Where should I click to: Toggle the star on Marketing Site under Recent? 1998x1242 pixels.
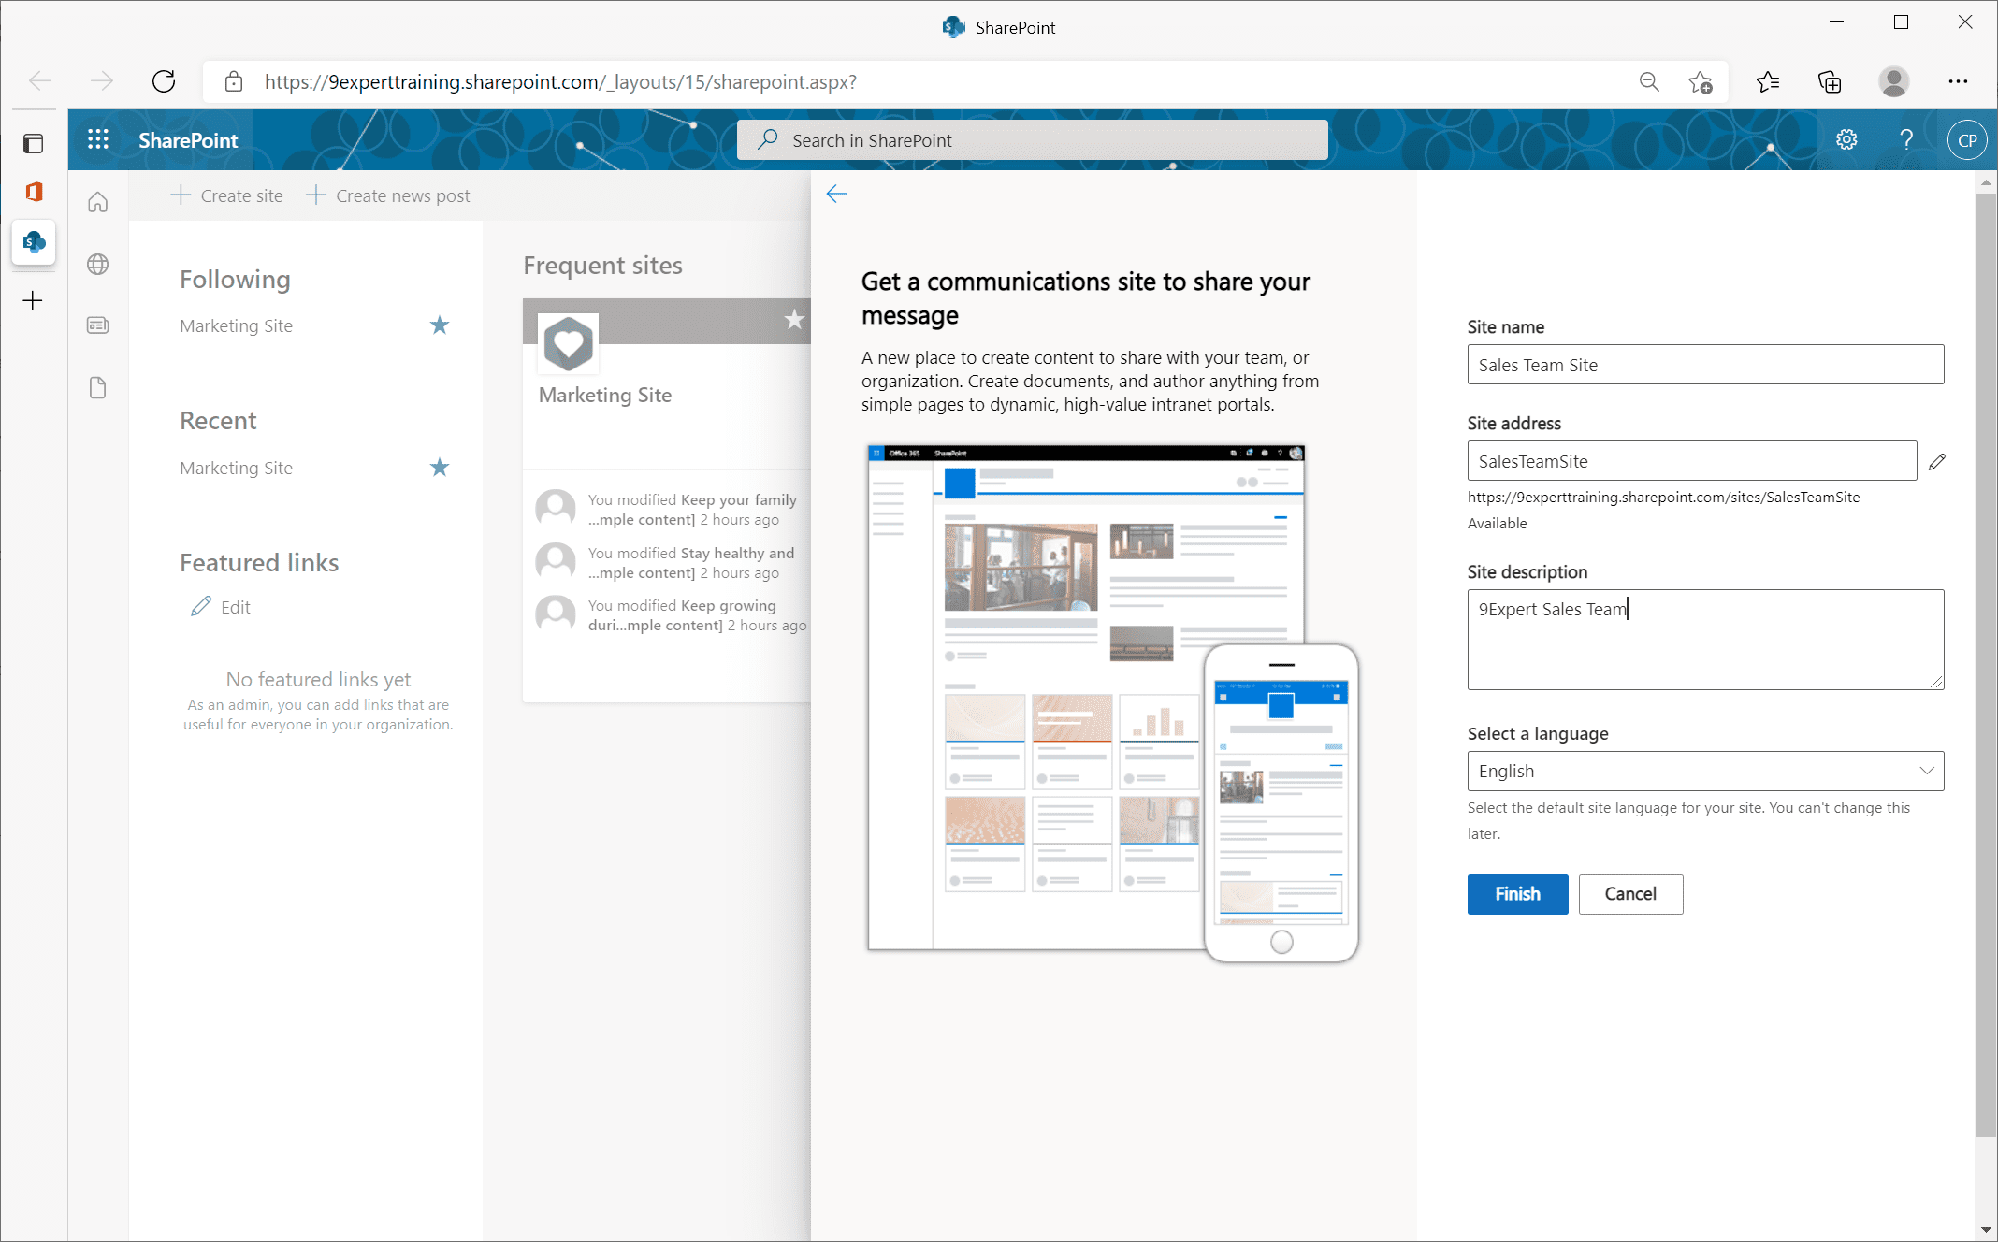click(x=439, y=468)
